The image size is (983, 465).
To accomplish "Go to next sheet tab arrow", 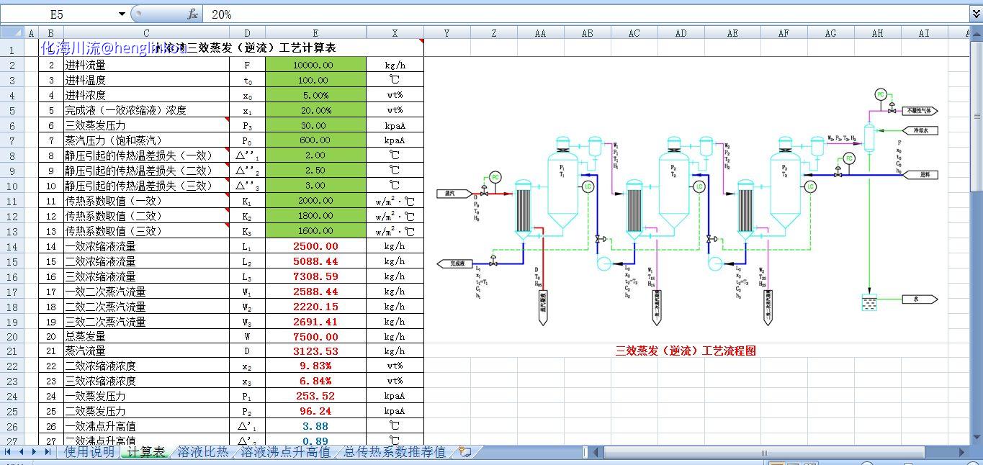I will click(35, 452).
